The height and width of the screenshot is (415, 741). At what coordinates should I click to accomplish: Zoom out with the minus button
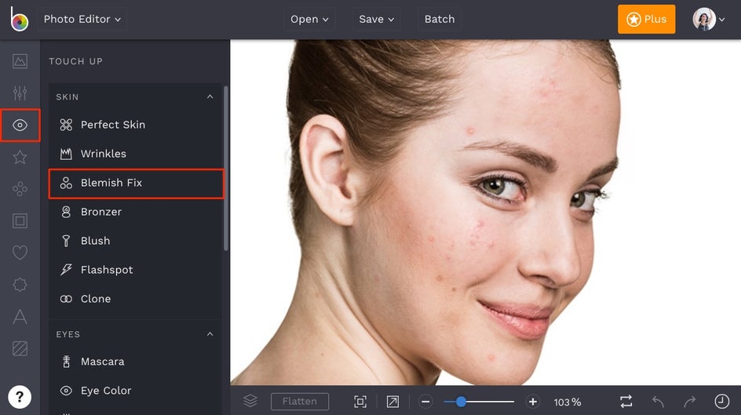425,402
